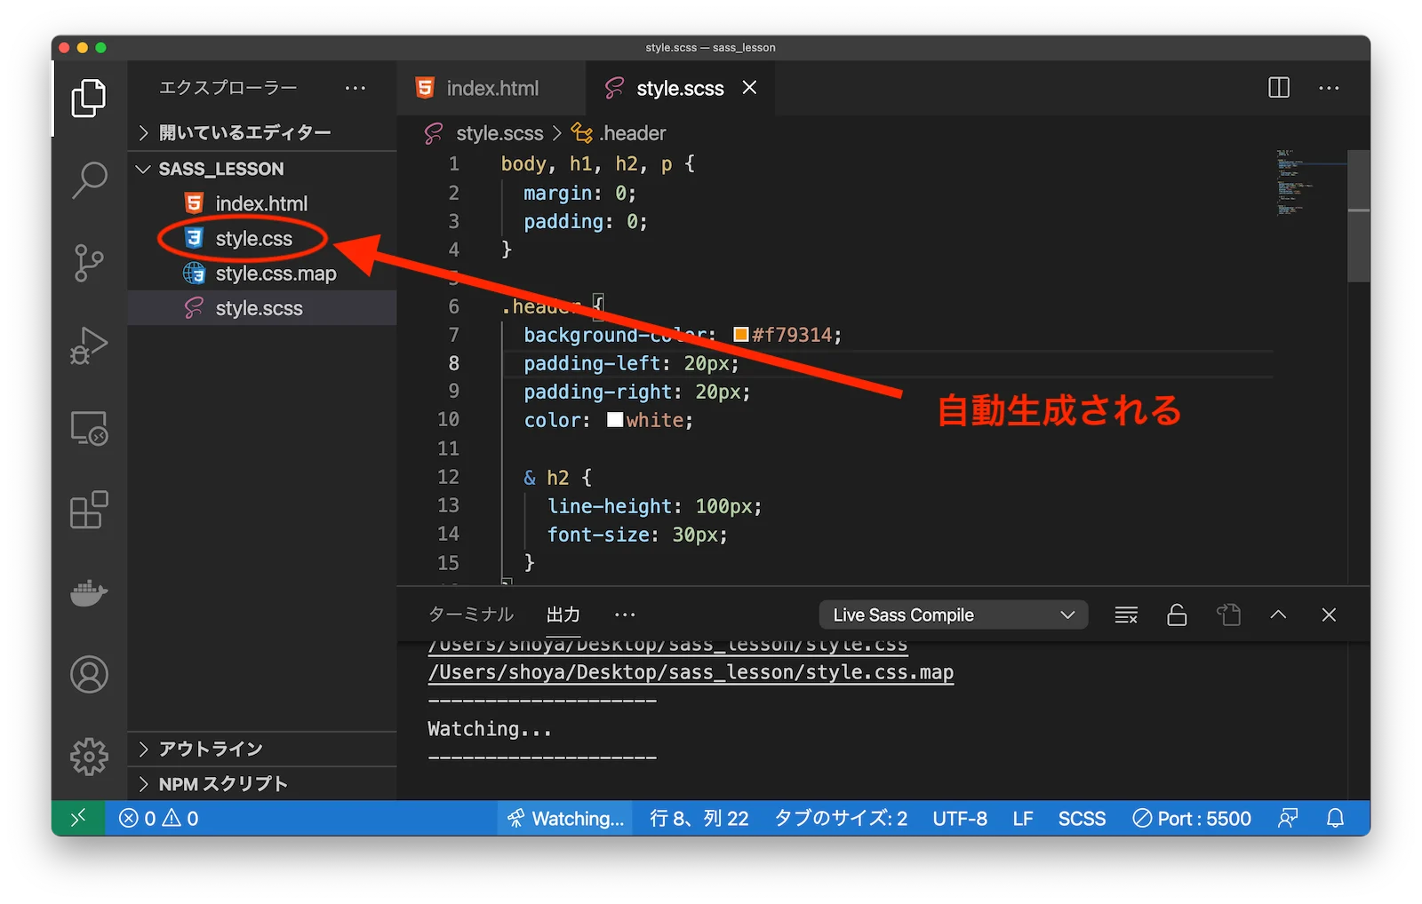Select style.css.map in the explorer

coord(276,274)
